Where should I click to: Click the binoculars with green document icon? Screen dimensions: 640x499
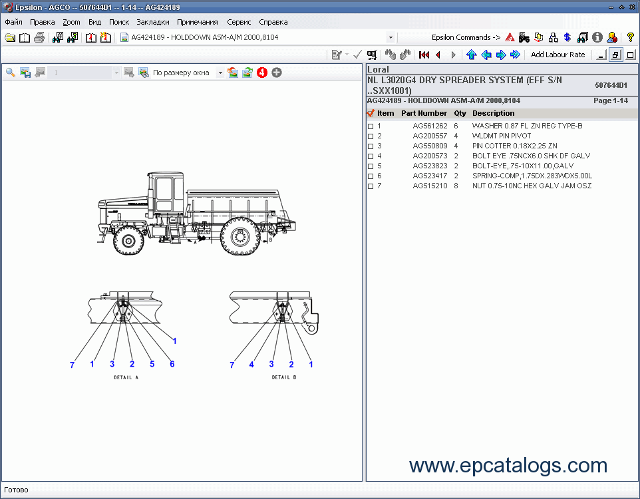(73, 37)
